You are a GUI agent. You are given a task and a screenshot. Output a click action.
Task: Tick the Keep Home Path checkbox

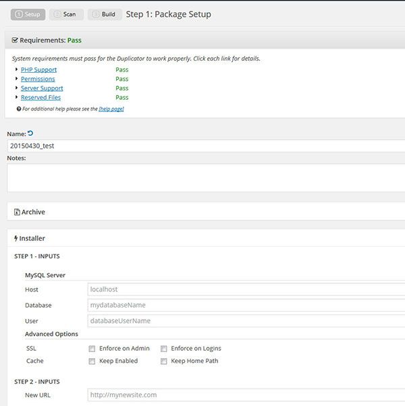164,361
